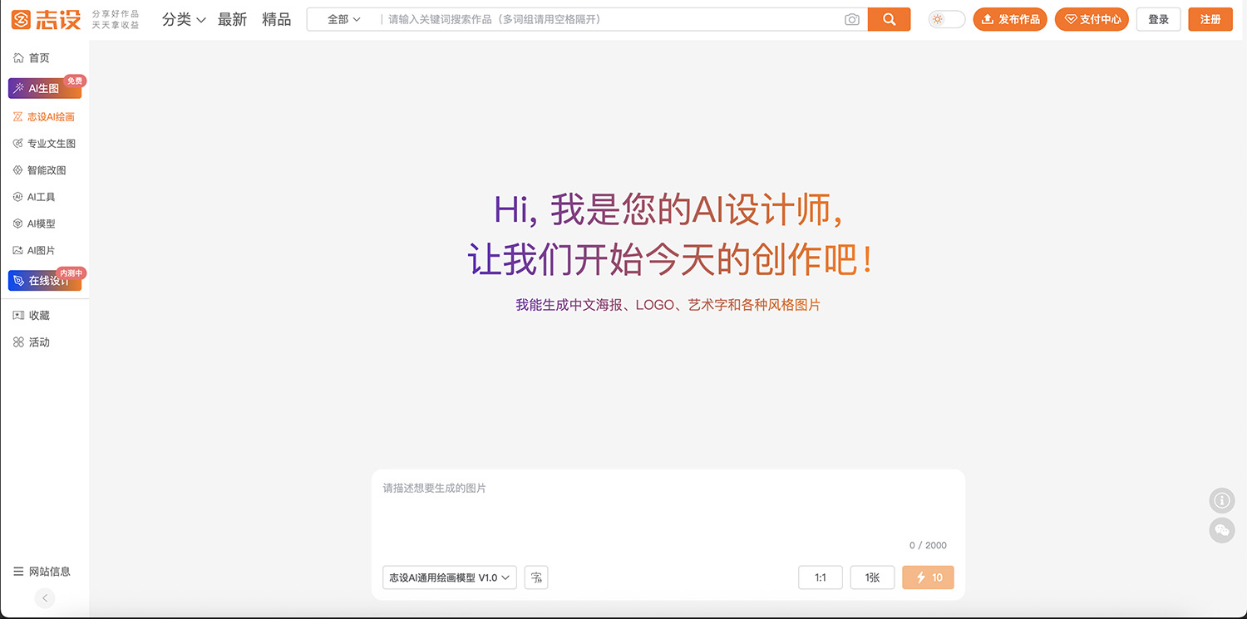Click the 志设 logo in header
The width and height of the screenshot is (1247, 619).
click(x=46, y=19)
